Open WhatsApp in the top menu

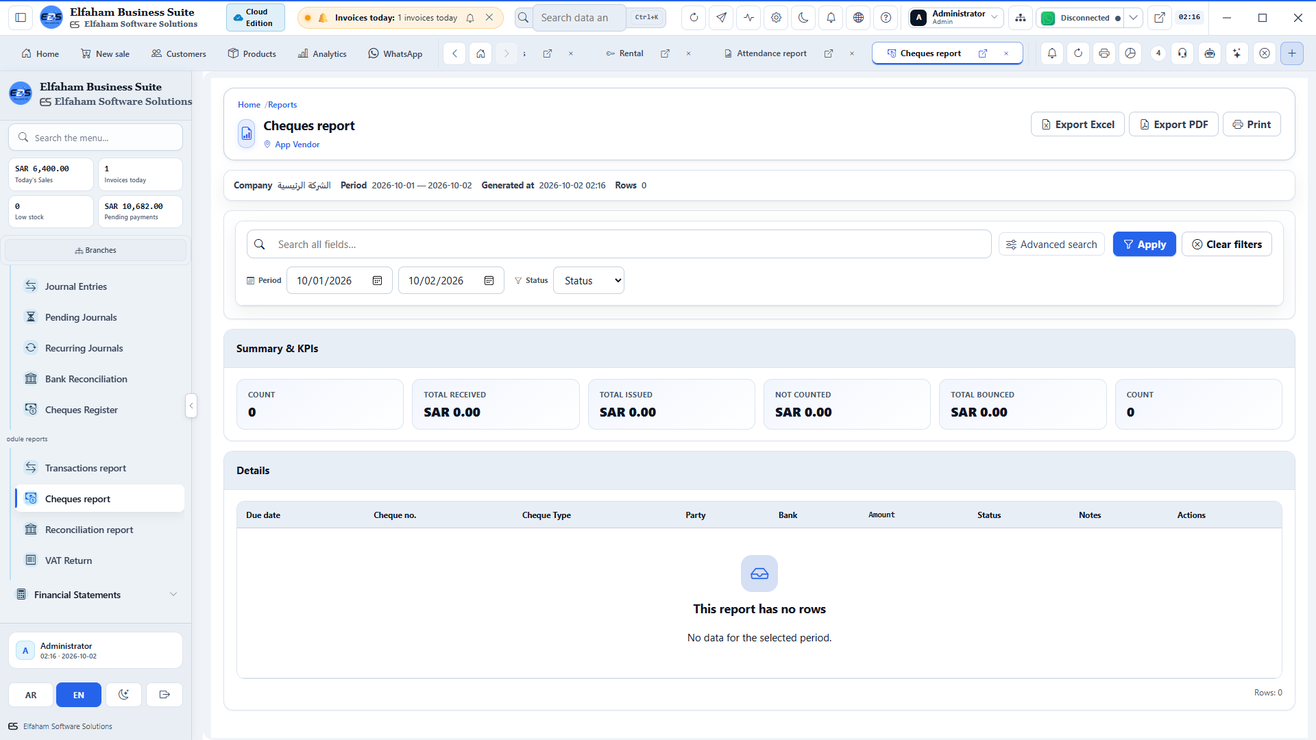click(395, 53)
